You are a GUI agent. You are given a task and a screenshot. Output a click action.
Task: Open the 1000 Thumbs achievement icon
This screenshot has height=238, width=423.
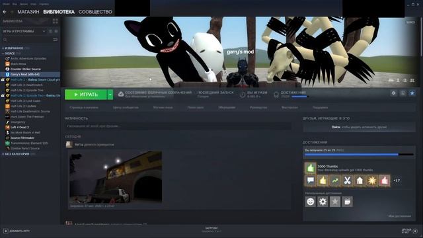click(311, 168)
